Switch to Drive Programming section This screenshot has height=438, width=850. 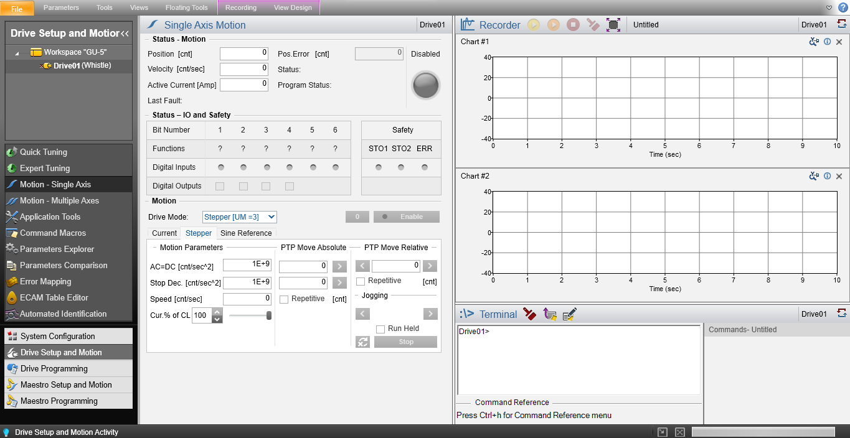coord(68,368)
